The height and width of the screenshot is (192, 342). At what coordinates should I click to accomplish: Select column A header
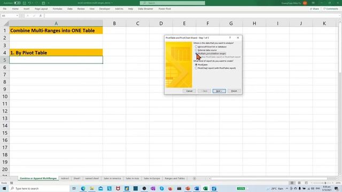pyautogui.click(x=56, y=23)
